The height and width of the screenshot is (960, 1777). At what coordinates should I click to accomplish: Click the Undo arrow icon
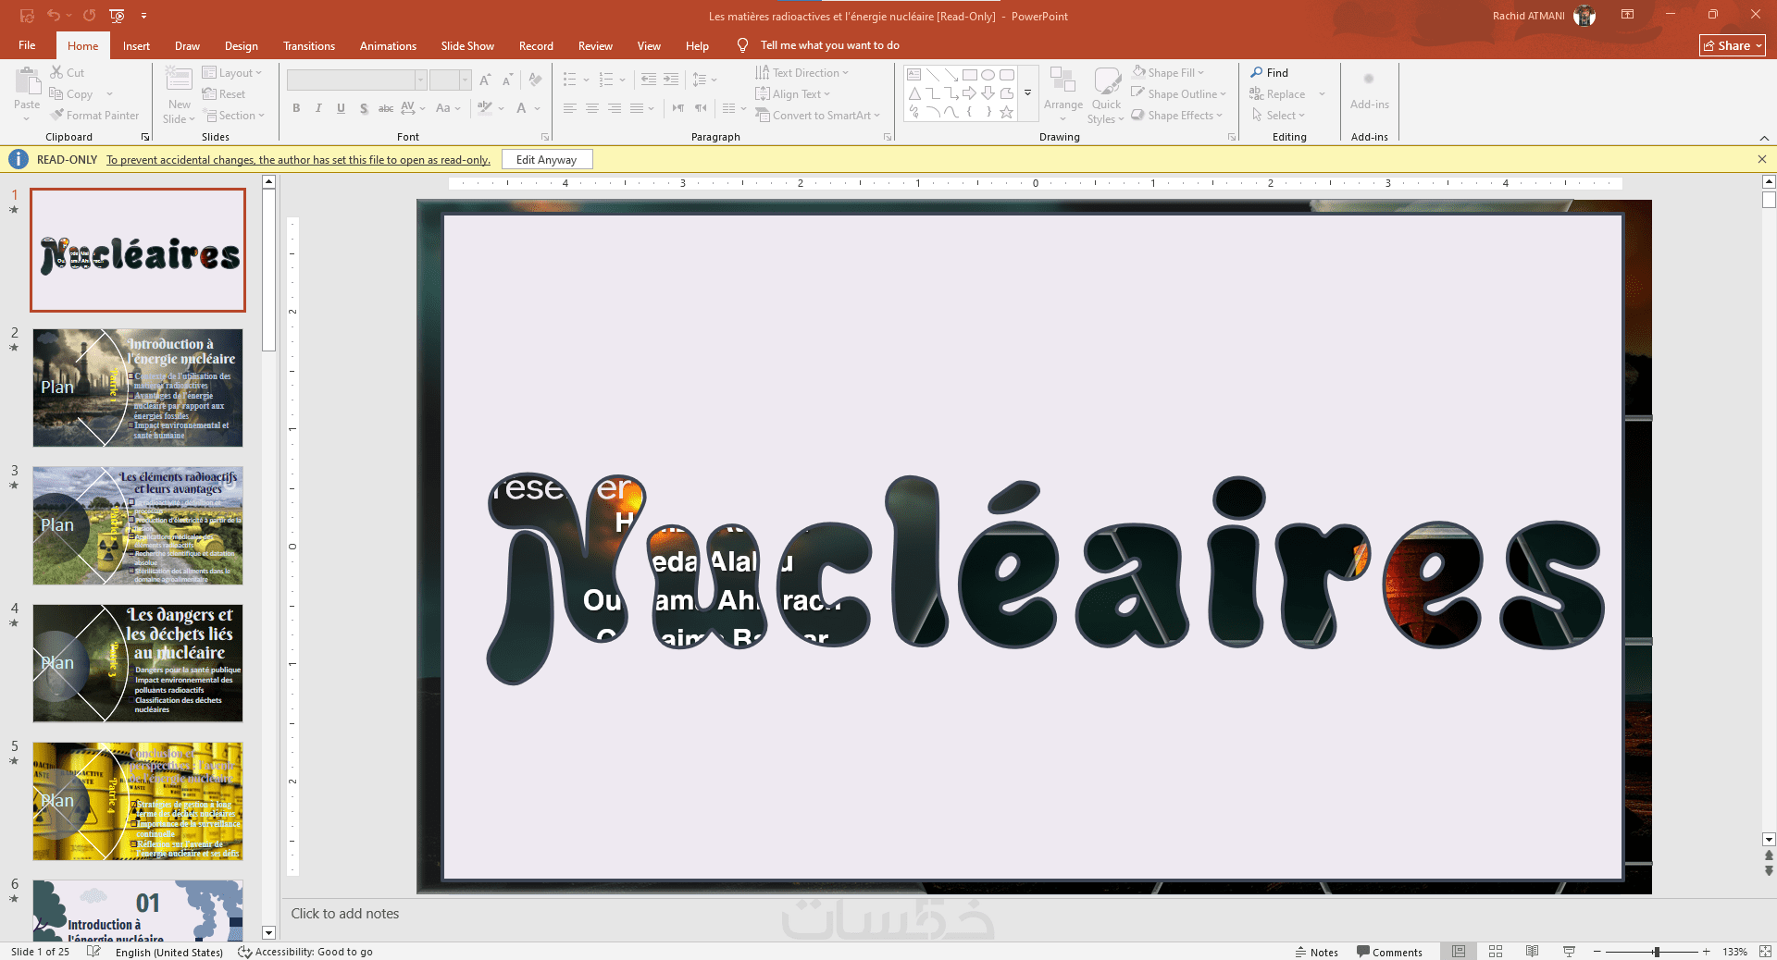tap(54, 16)
